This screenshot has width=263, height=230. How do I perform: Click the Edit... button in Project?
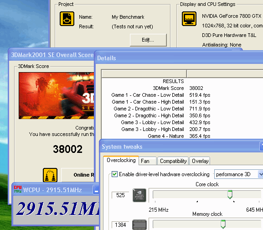click(x=148, y=40)
